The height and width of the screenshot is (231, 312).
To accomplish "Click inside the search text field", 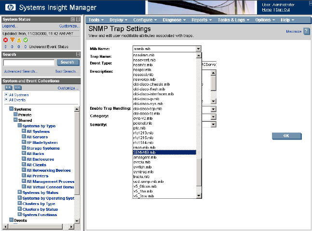I will pyautogui.click(x=29, y=63).
